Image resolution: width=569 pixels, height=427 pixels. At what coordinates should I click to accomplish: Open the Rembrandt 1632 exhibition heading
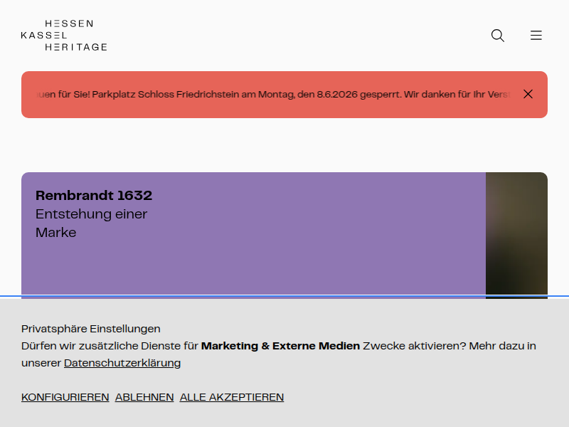(x=94, y=195)
